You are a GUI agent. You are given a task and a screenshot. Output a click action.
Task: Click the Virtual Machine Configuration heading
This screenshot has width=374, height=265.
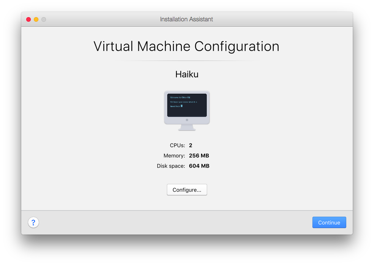click(x=186, y=46)
